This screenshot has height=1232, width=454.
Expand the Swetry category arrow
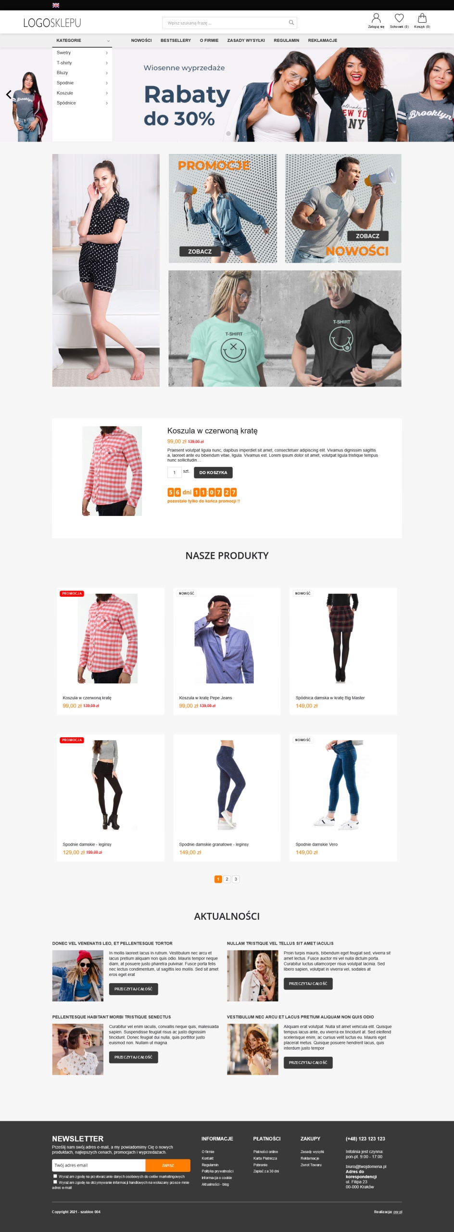[107, 53]
